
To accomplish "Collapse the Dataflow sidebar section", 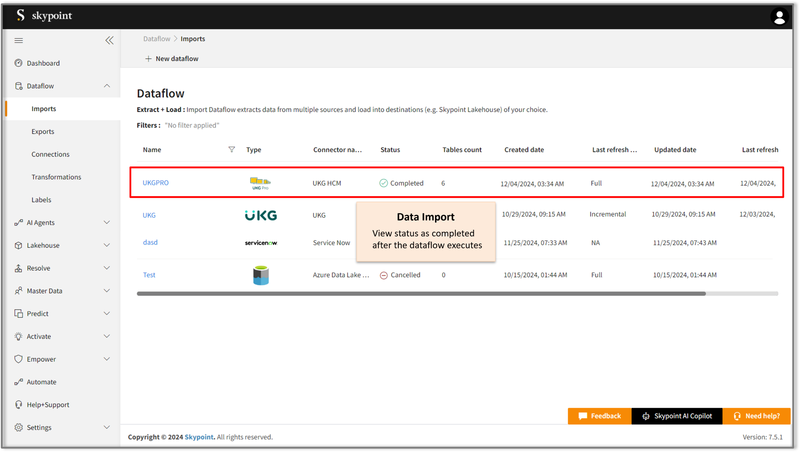I will (107, 86).
